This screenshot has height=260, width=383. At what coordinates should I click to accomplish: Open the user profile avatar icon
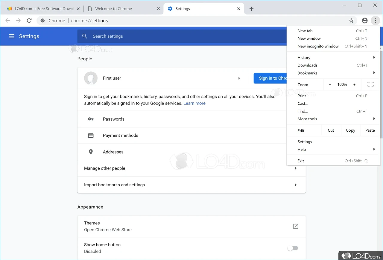pyautogui.click(x=364, y=21)
